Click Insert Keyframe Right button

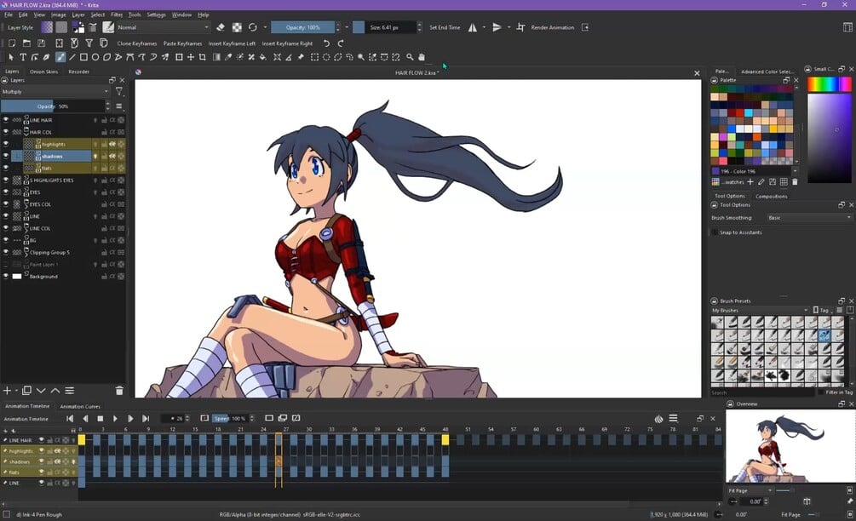coord(287,43)
